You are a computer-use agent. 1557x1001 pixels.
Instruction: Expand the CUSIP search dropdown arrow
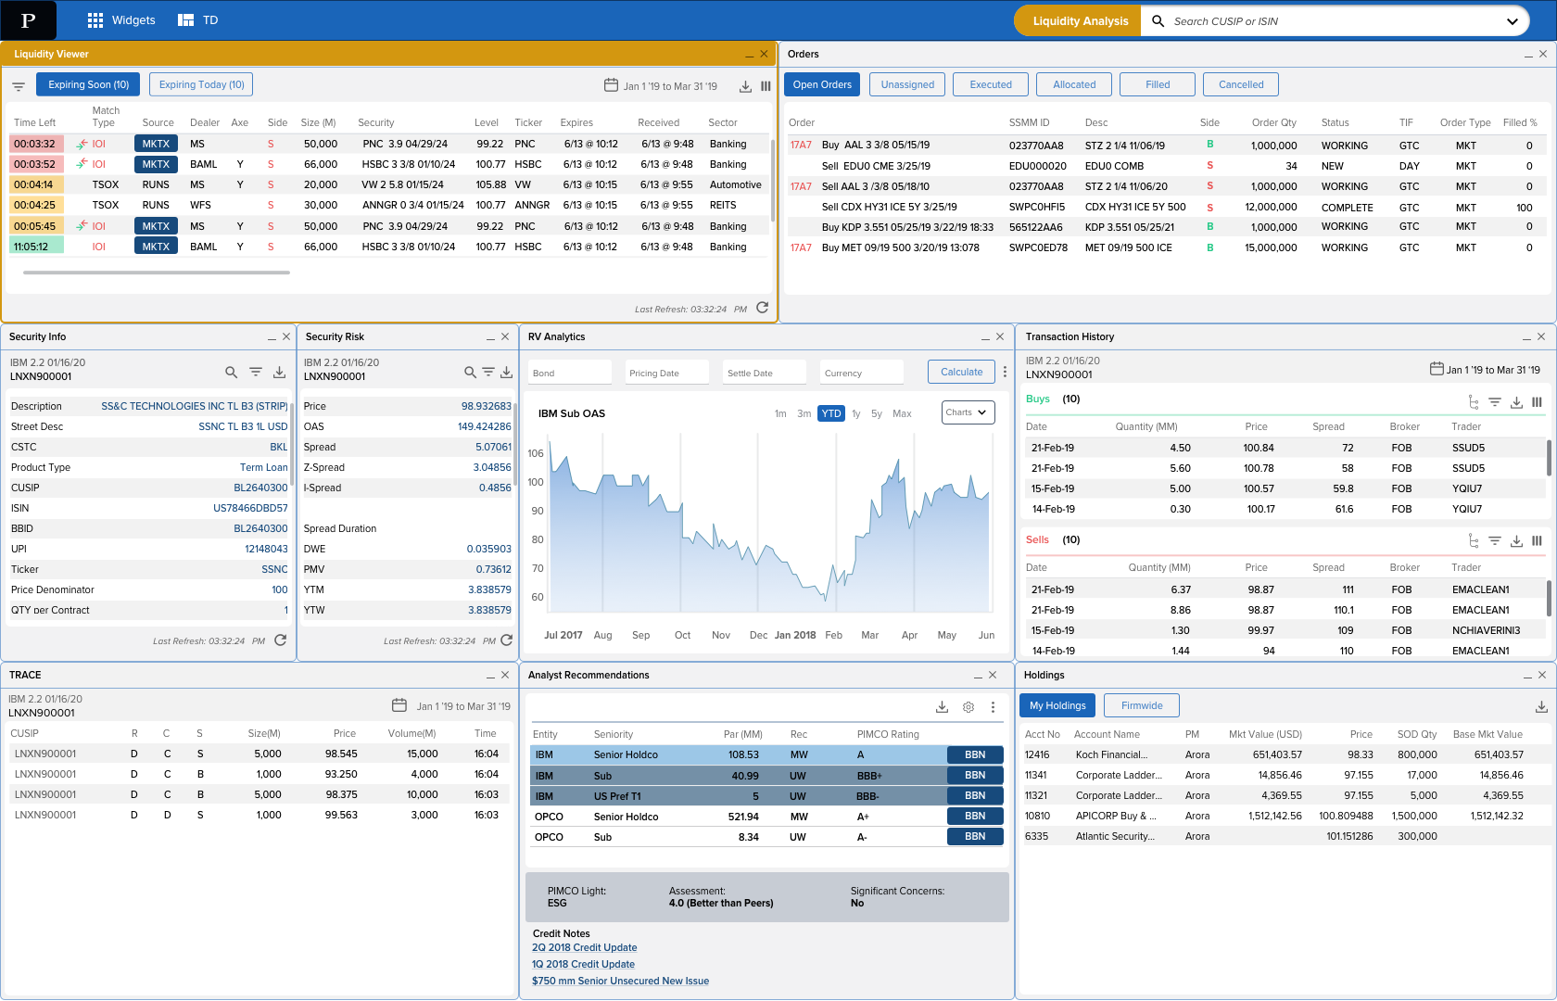pyautogui.click(x=1513, y=21)
